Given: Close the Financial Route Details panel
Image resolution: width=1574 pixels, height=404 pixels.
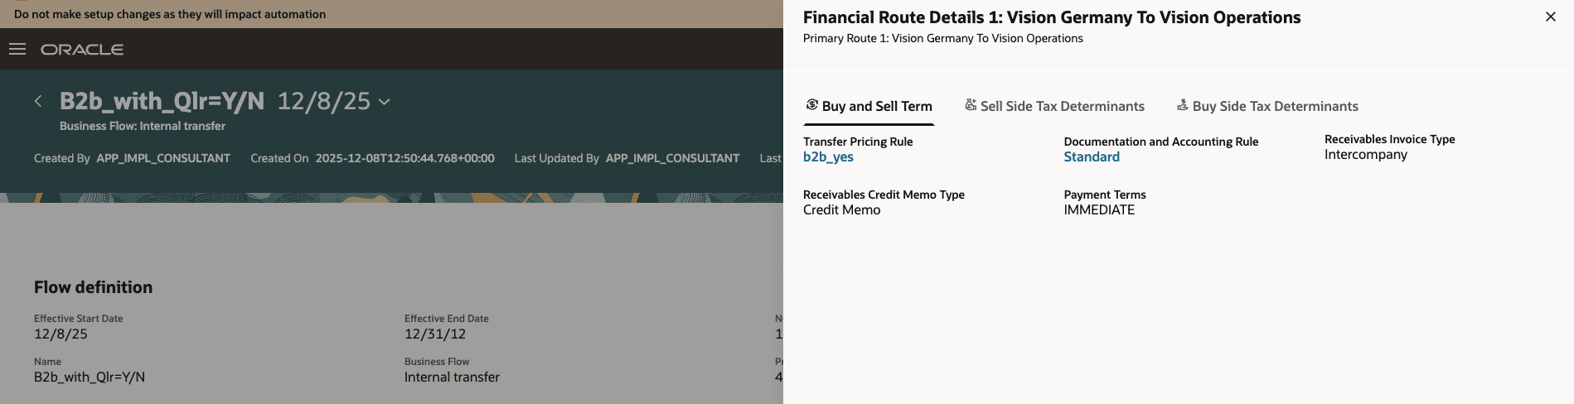Looking at the screenshot, I should pyautogui.click(x=1550, y=17).
